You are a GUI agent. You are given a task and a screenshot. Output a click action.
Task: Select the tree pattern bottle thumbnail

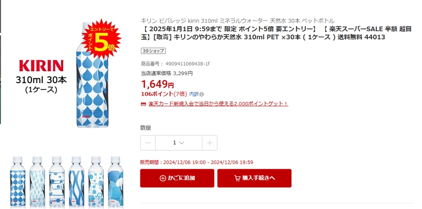point(37,182)
